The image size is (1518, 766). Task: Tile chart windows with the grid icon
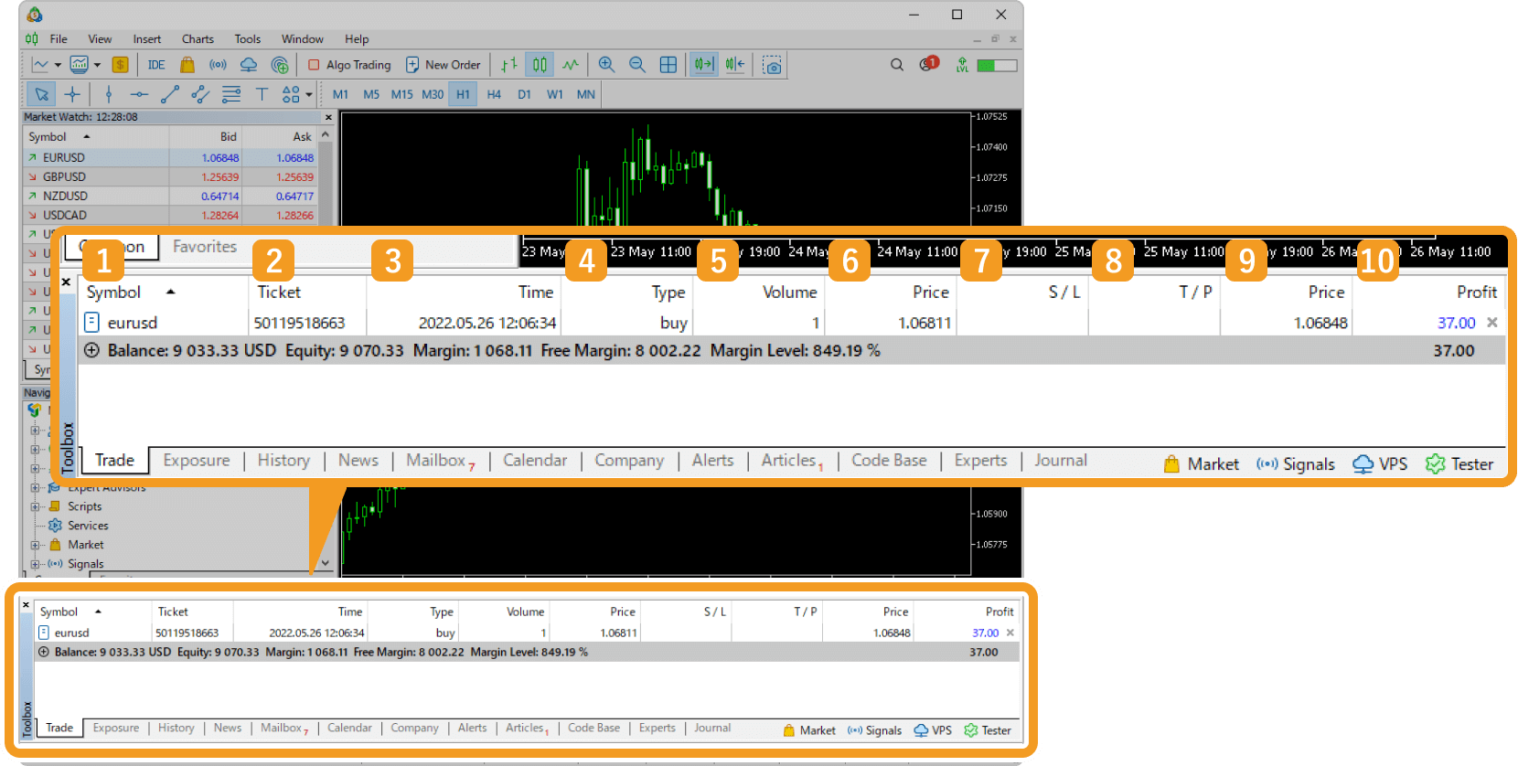pos(668,65)
